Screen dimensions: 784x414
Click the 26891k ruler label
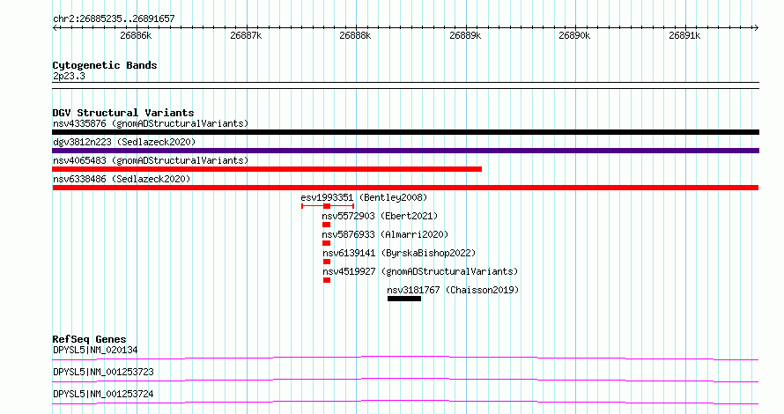(685, 35)
